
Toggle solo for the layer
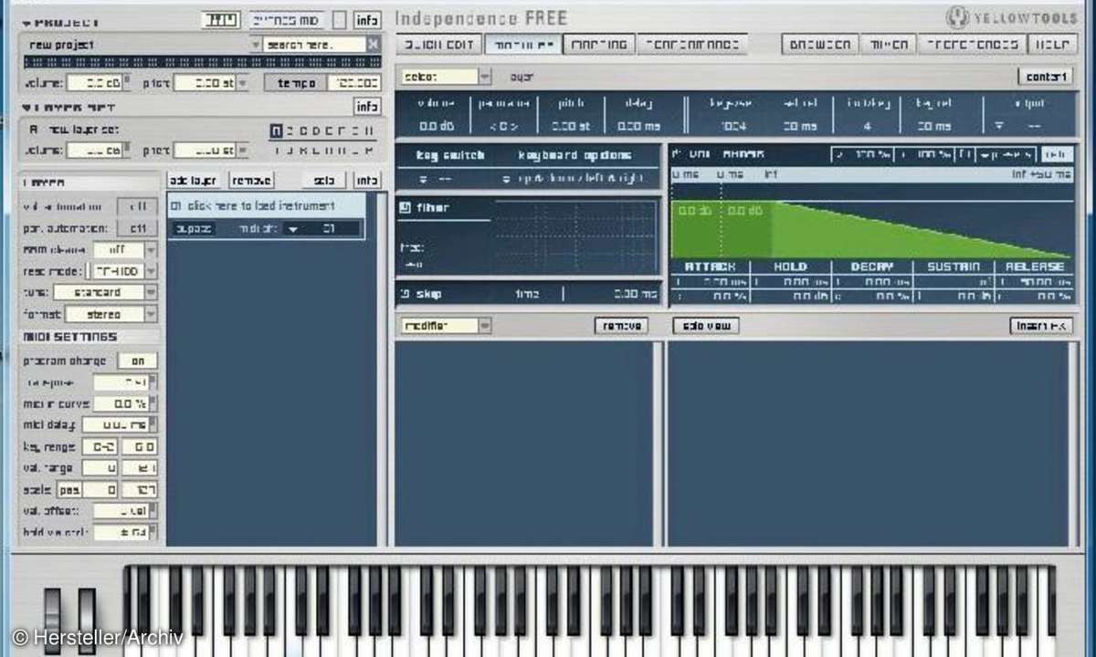[x=323, y=181]
